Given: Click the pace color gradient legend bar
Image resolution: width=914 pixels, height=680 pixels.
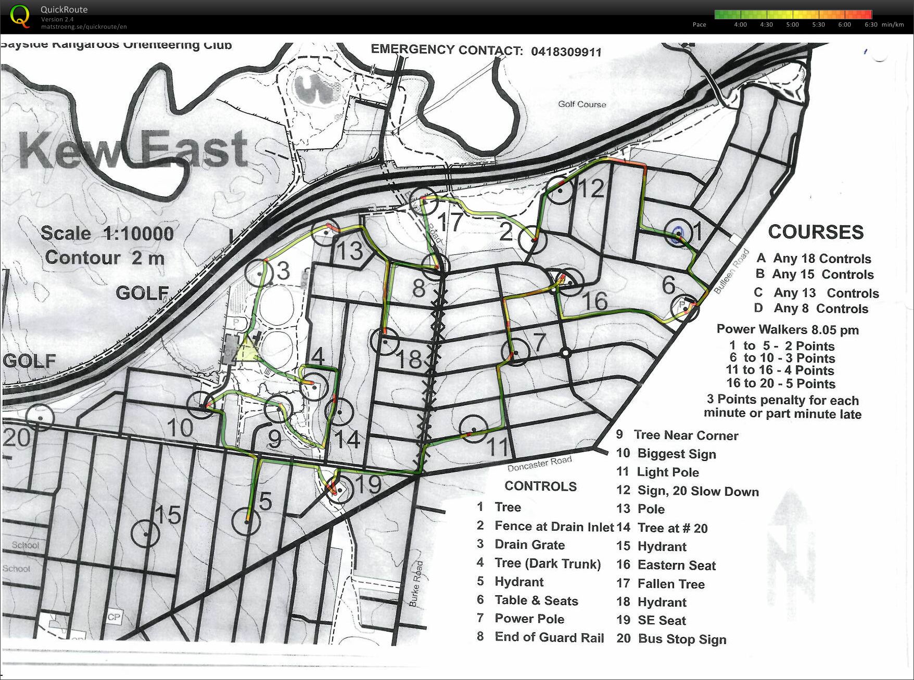Looking at the screenshot, I should [x=793, y=15].
